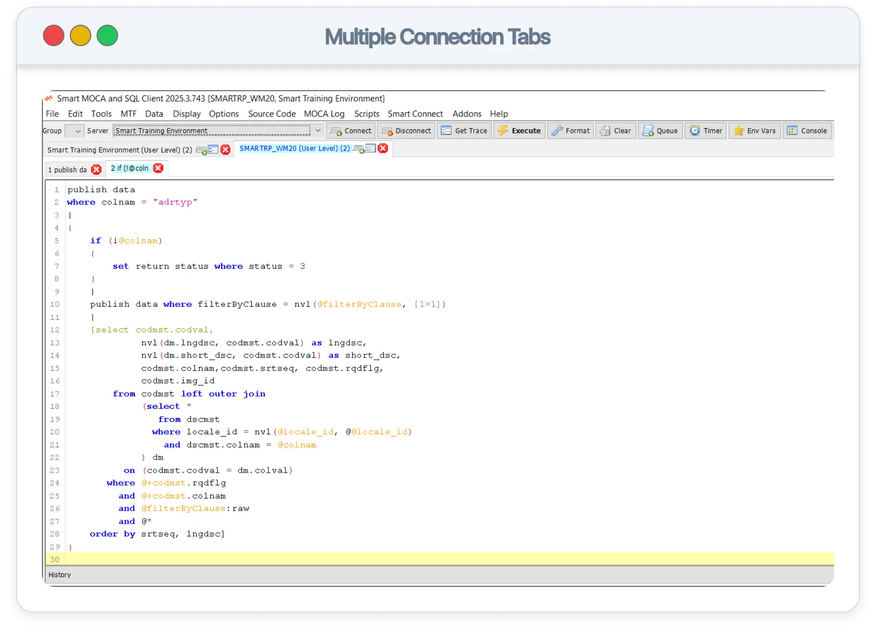
Task: Click '[select codmst.codval,' on line 12
Action: (x=152, y=329)
